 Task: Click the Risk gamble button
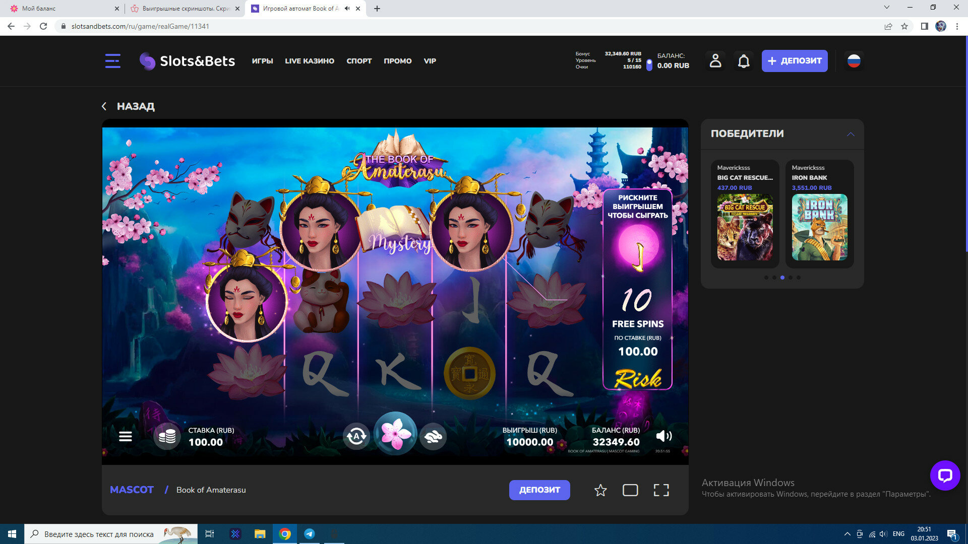click(637, 378)
